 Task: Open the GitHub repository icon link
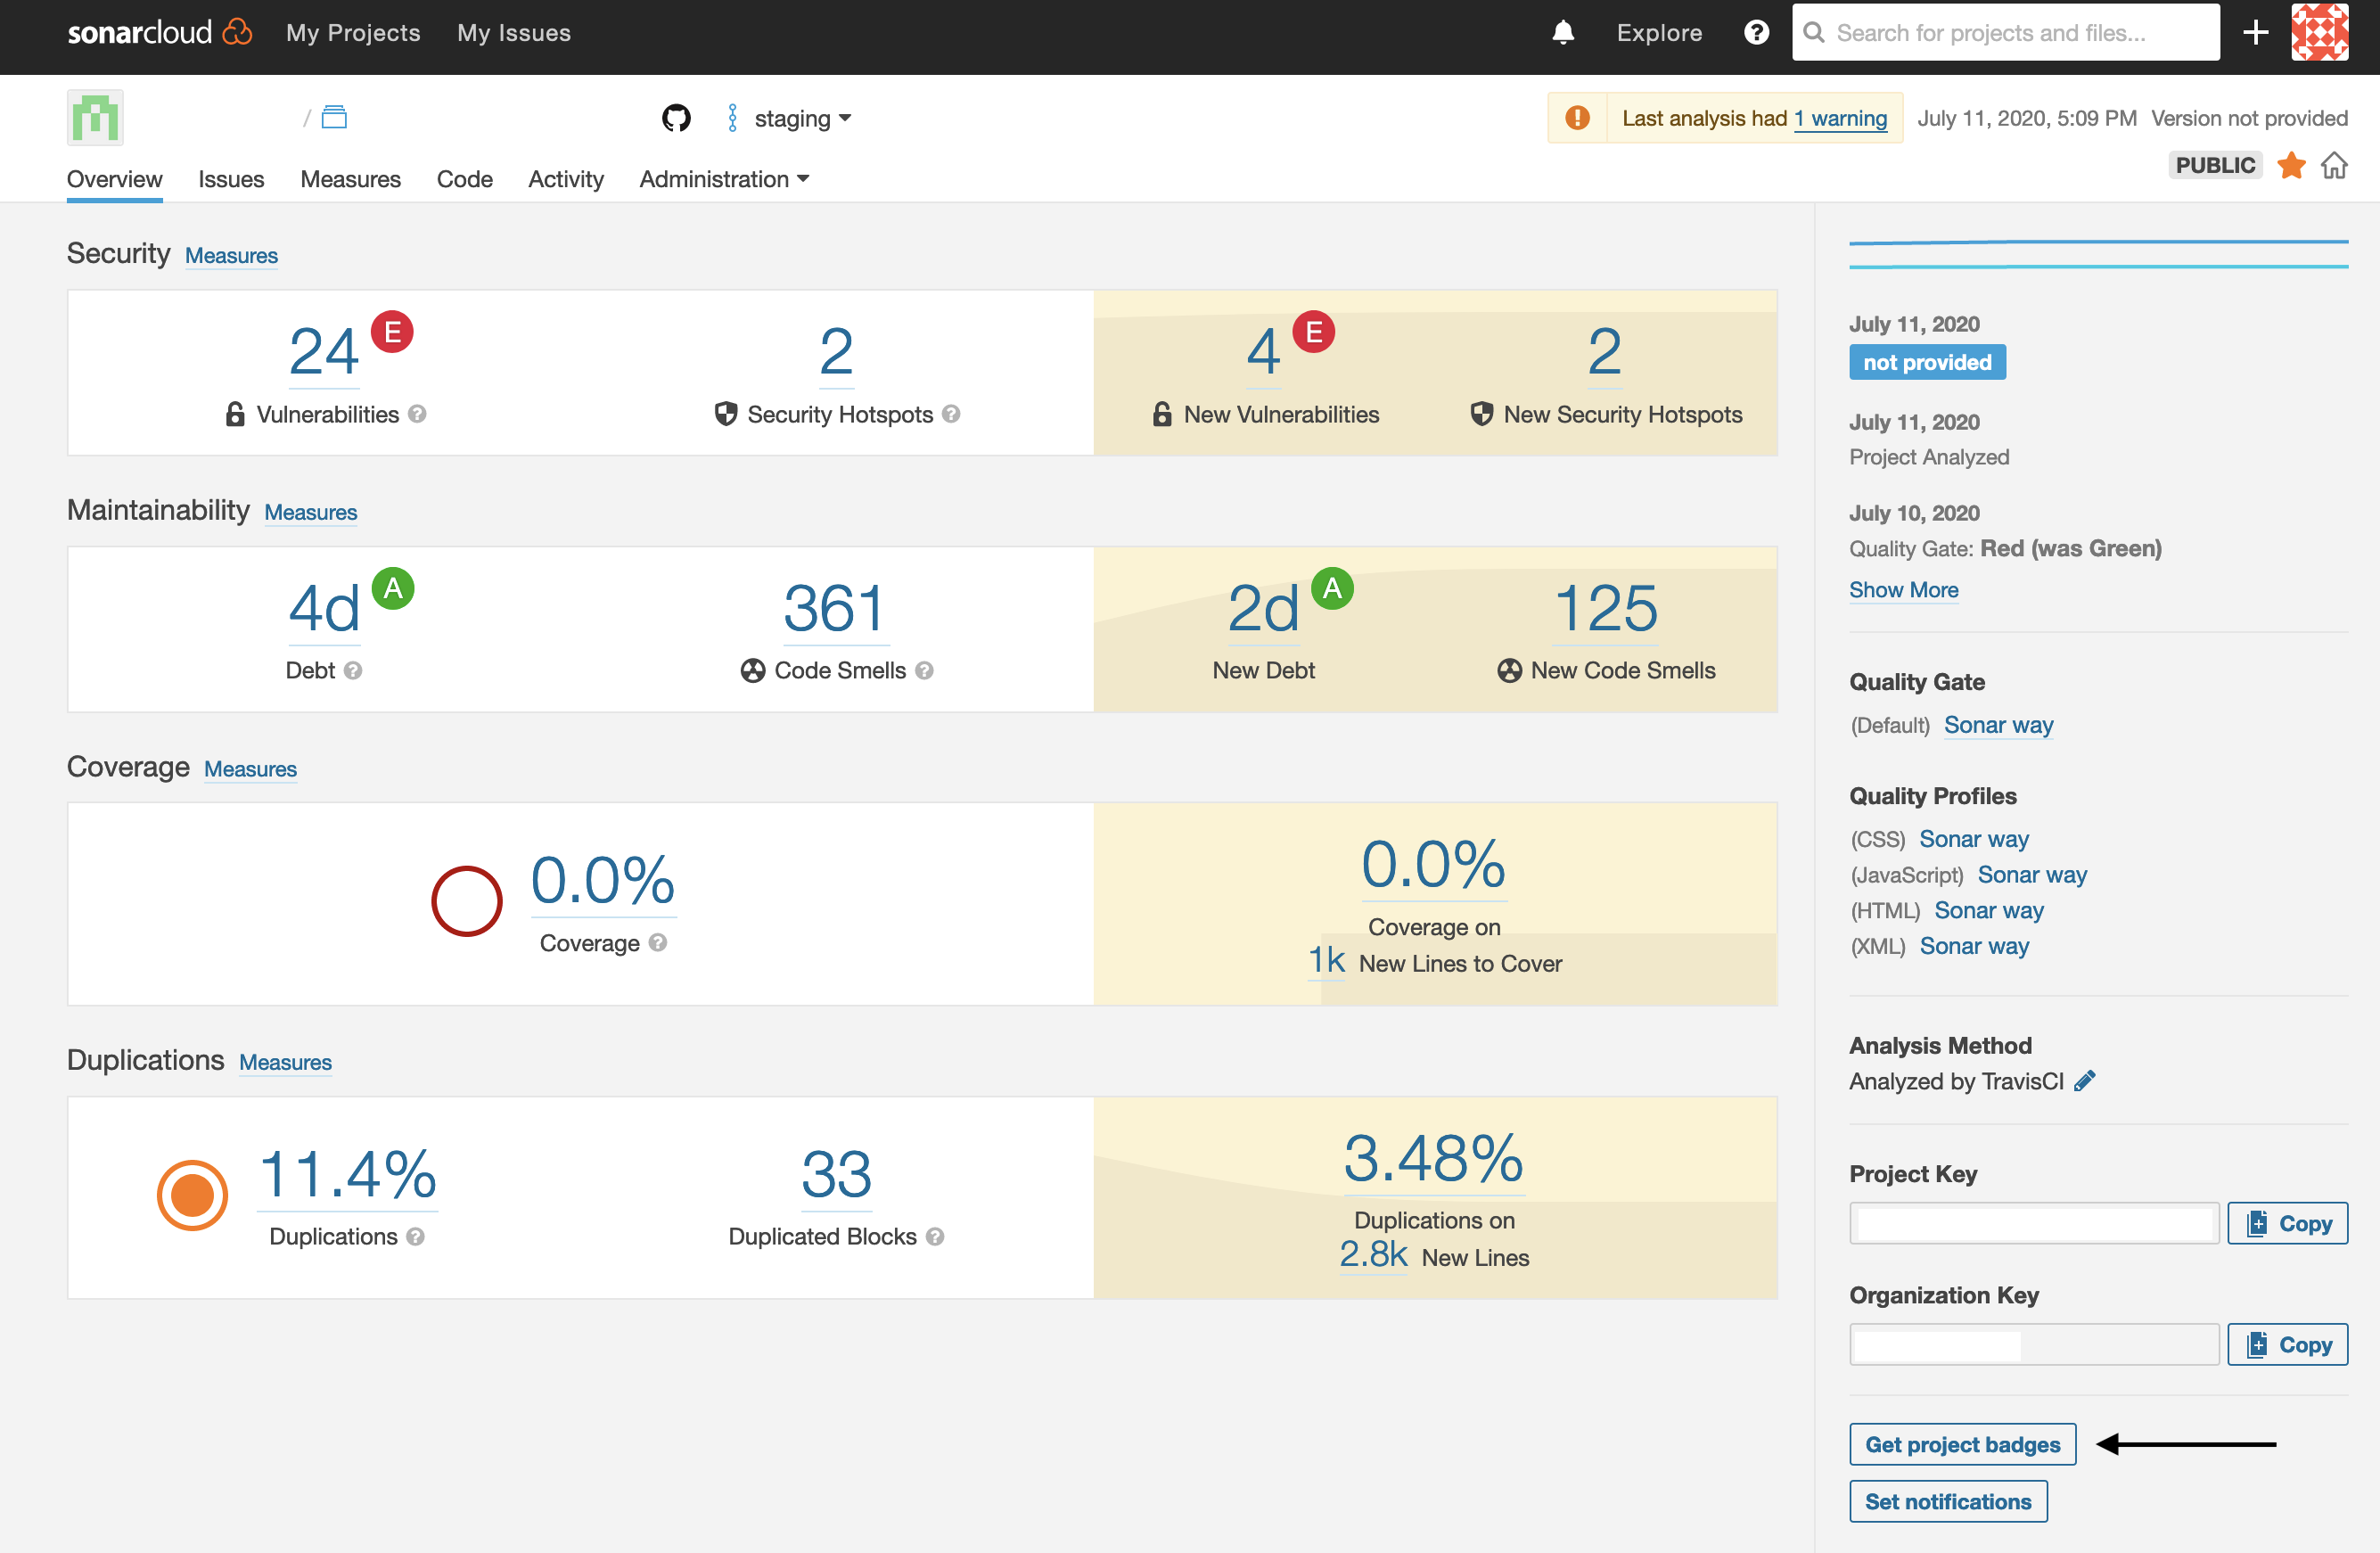click(677, 119)
